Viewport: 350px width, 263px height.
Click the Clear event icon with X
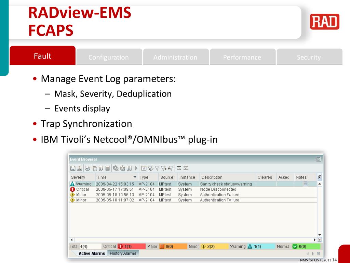94,168
